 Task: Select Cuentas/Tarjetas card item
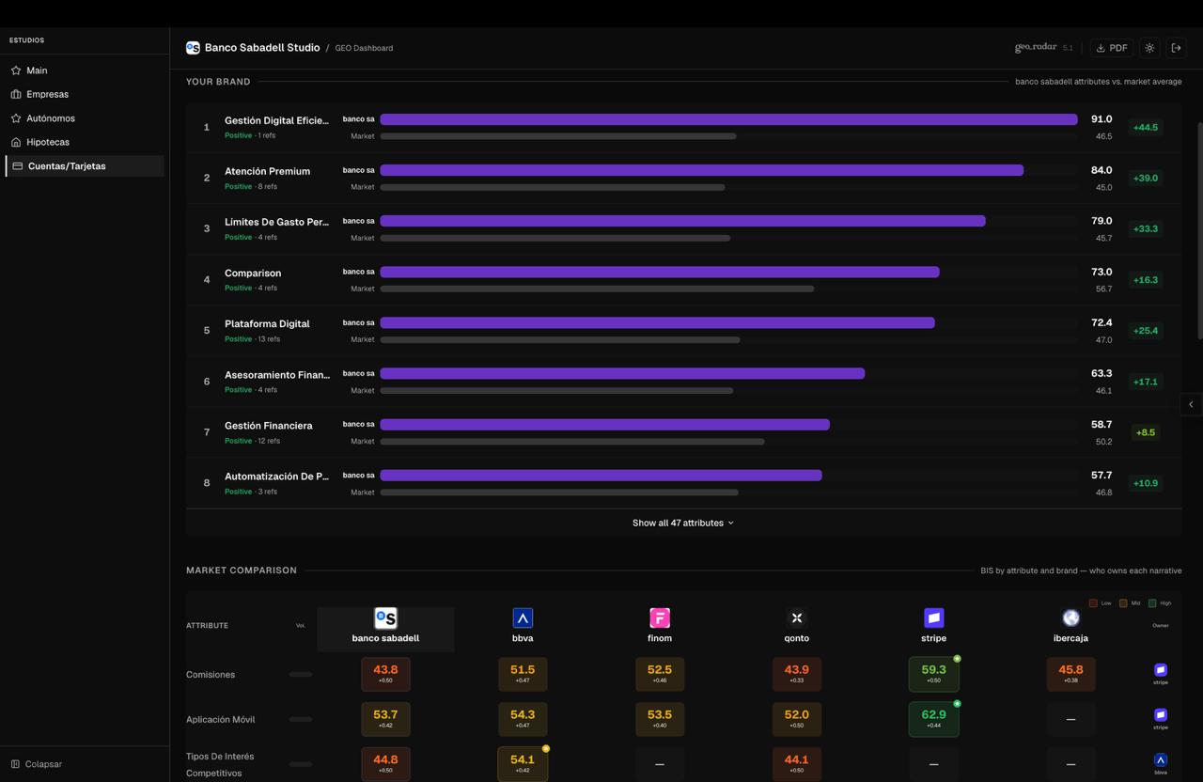click(x=67, y=166)
